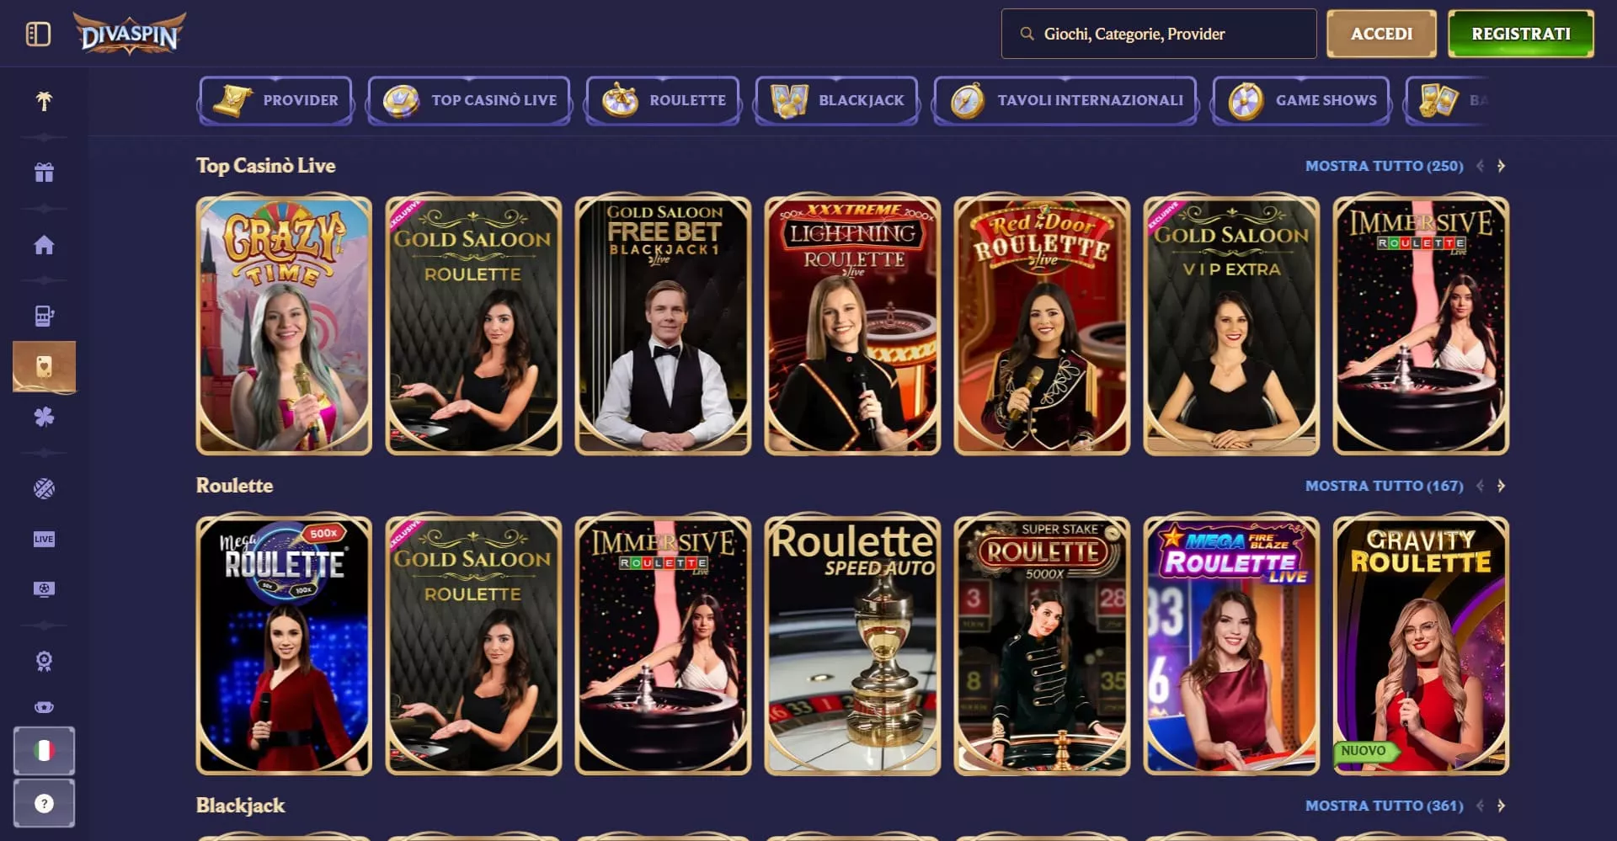Click the palm tree sidebar icon
Image resolution: width=1617 pixels, height=841 pixels.
click(x=44, y=101)
